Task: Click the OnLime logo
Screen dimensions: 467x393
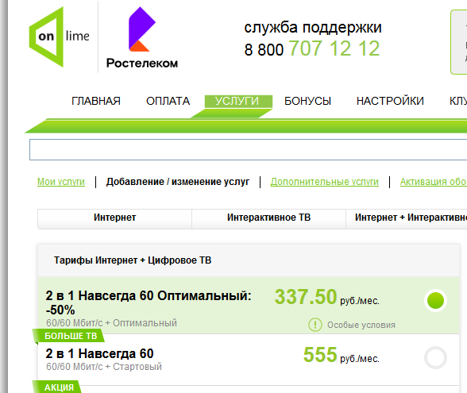Action: tap(60, 37)
